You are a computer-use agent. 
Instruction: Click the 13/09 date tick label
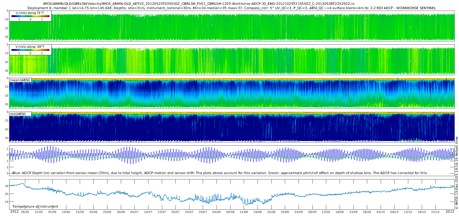pyautogui.click(x=326, y=212)
